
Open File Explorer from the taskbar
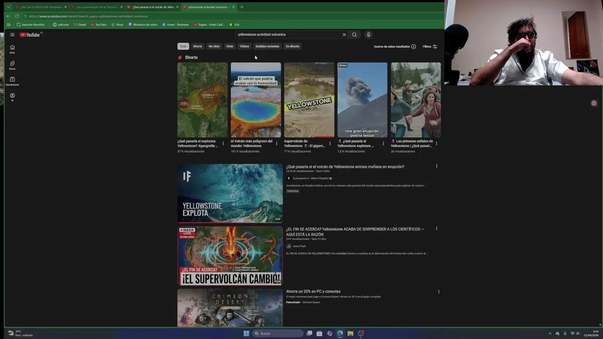(x=350, y=333)
